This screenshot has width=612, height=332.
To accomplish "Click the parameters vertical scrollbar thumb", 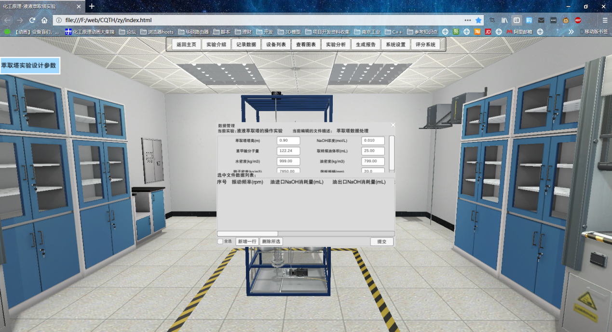I will (x=392, y=153).
